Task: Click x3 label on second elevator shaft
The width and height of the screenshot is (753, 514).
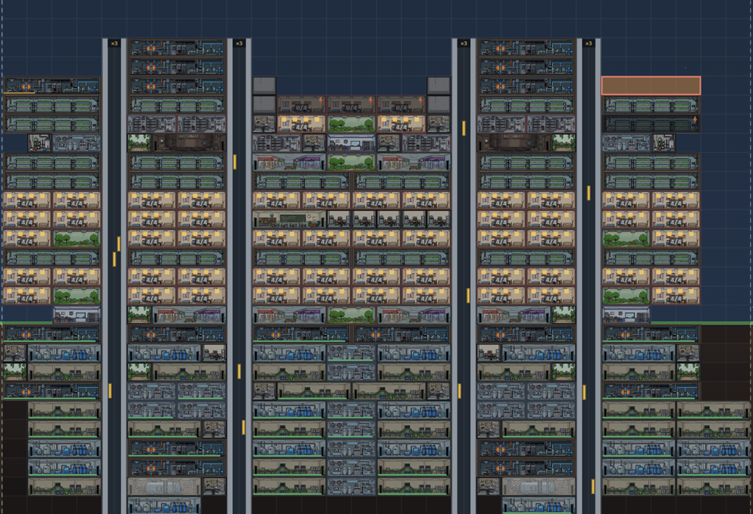Action: click(x=239, y=43)
